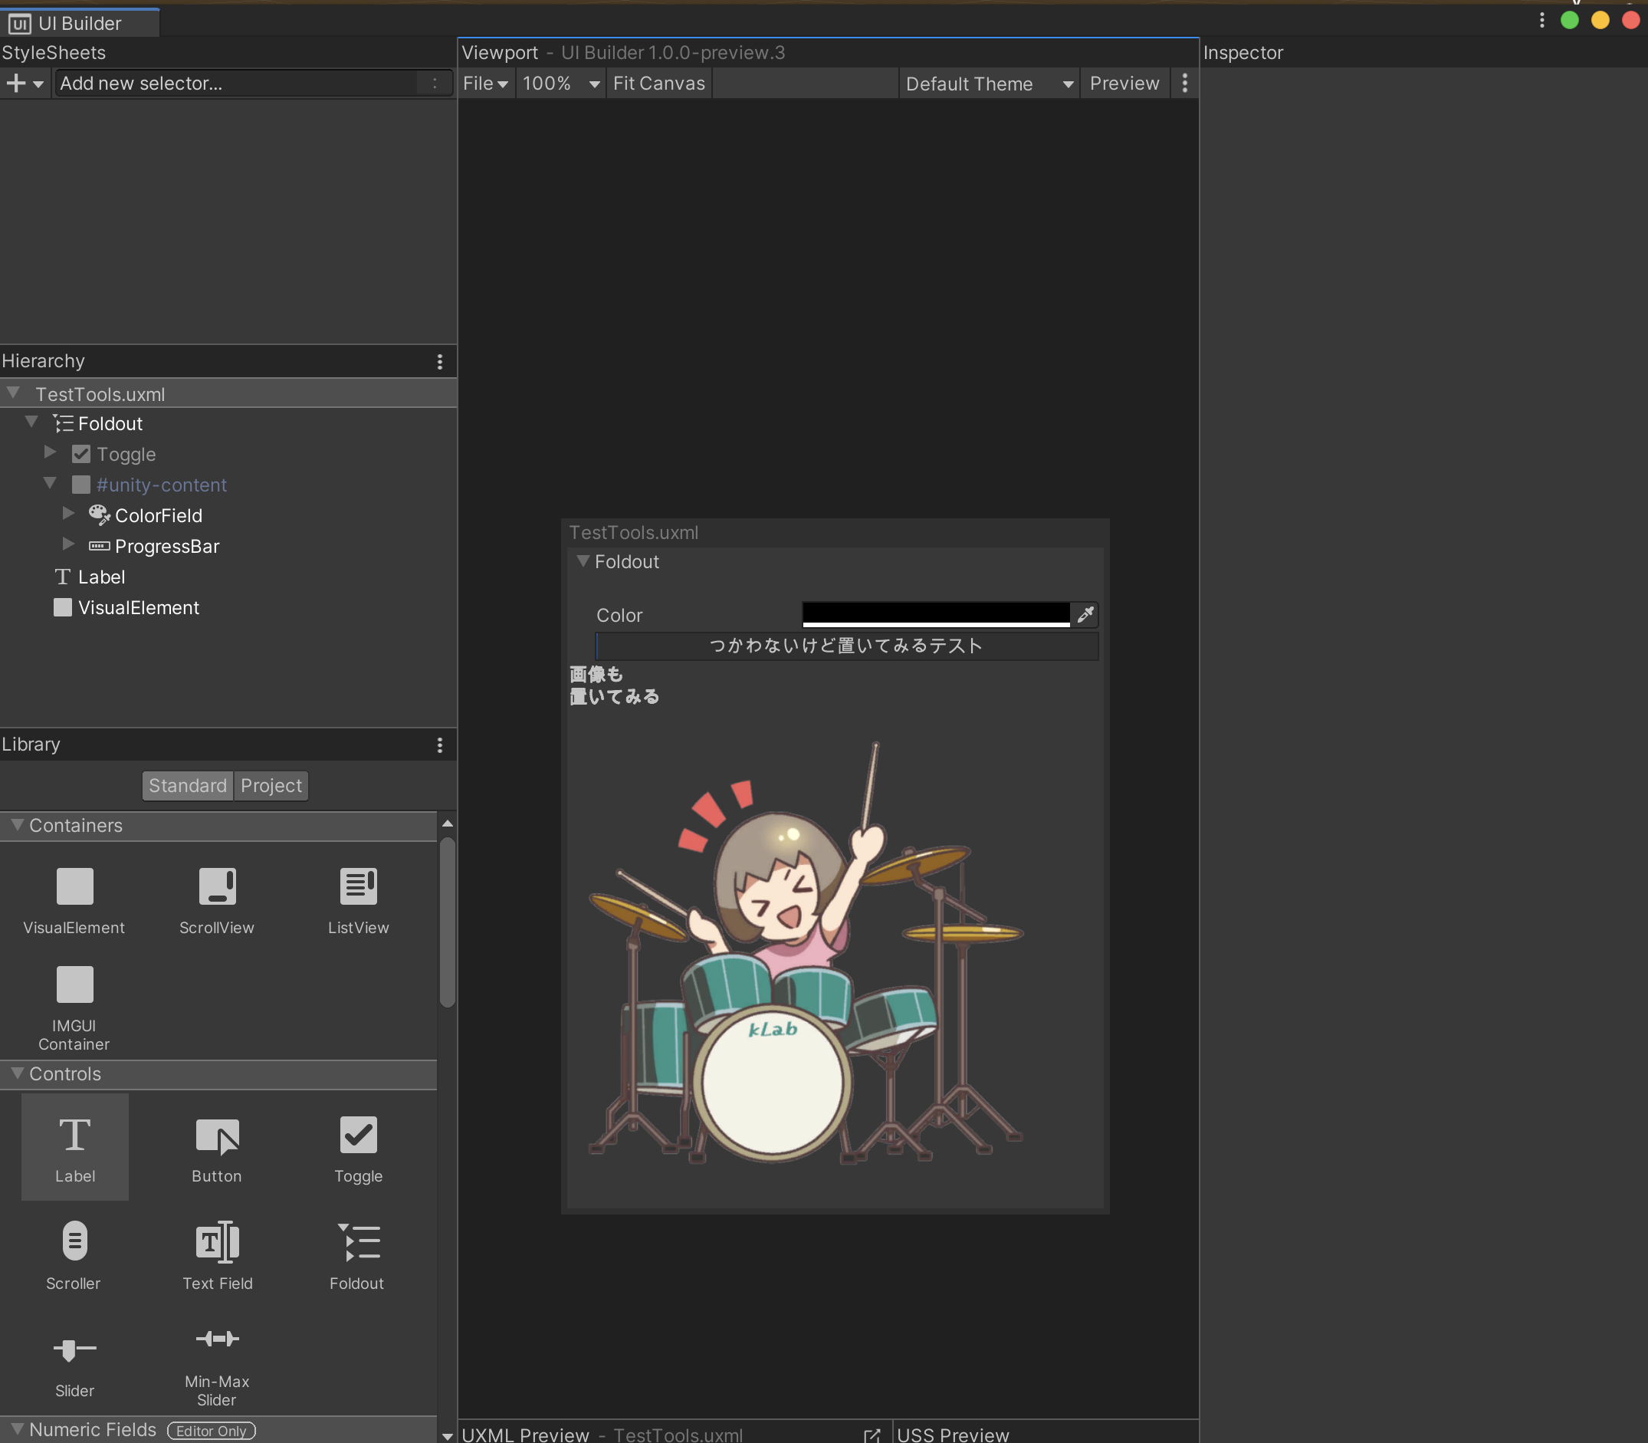Switch to the Project library tab
The width and height of the screenshot is (1648, 1443).
point(271,786)
